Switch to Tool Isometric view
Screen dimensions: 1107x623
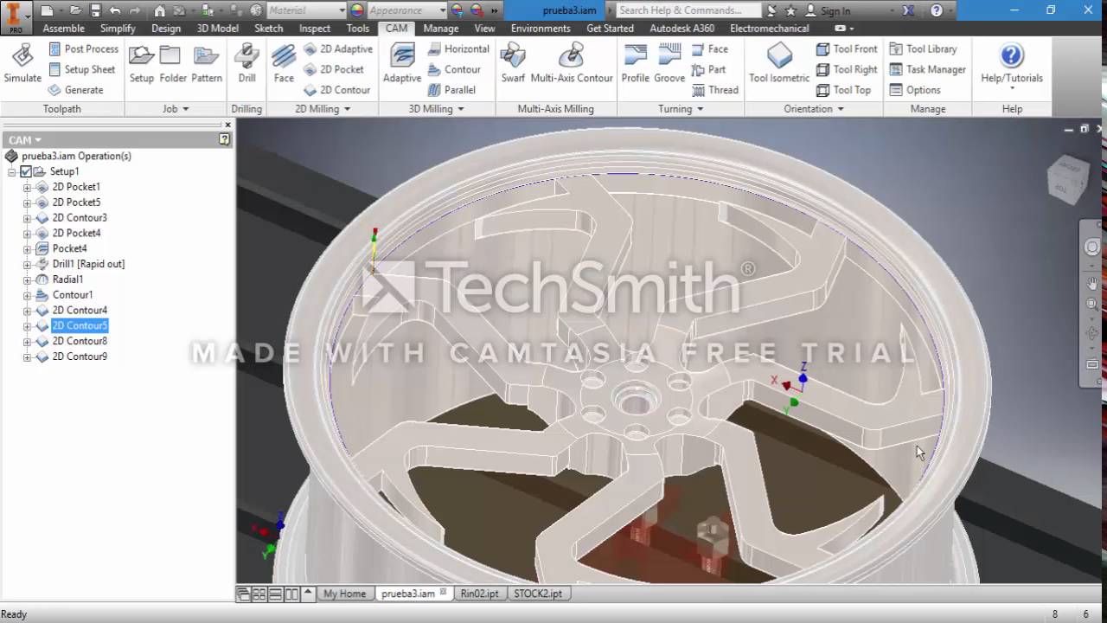(779, 63)
